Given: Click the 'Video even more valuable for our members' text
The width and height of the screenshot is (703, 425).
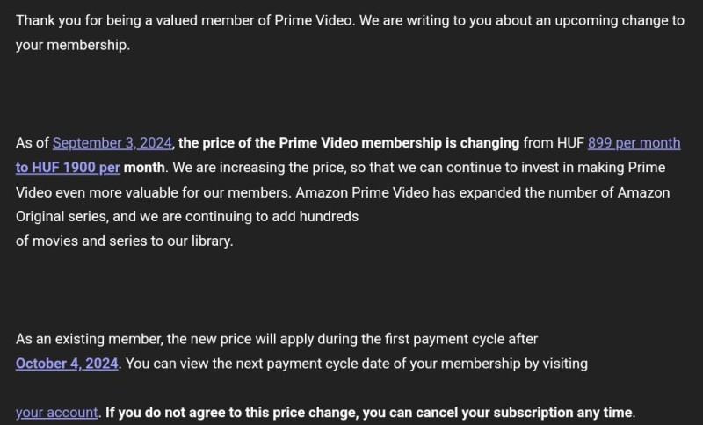Looking at the screenshot, I should 153,192.
